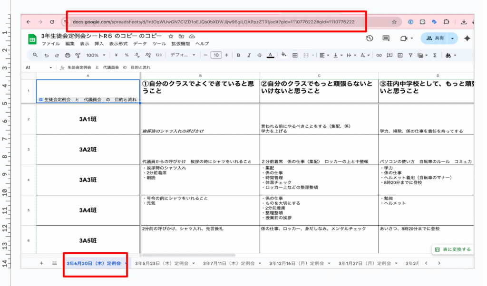
Task: Toggle italic formatting
Action: tap(249, 55)
